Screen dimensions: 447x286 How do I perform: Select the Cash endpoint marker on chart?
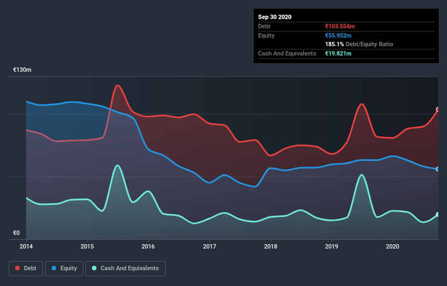coord(438,215)
